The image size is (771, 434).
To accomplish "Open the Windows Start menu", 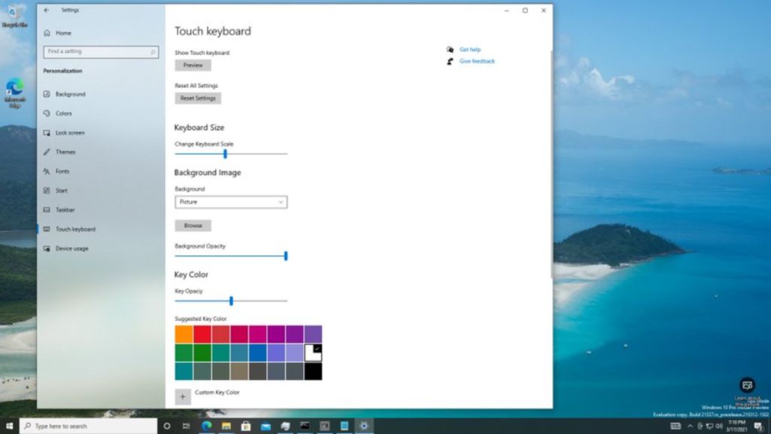I will [x=9, y=426].
